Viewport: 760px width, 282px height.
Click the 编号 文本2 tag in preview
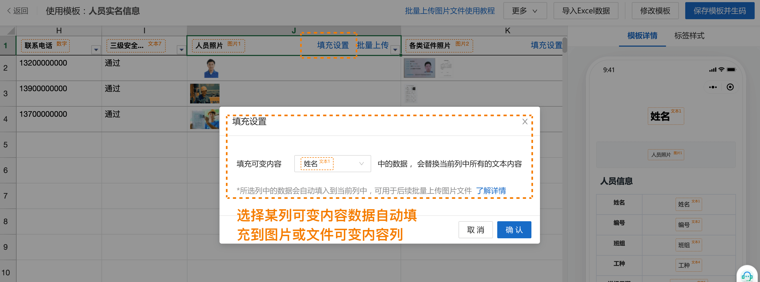(688, 225)
